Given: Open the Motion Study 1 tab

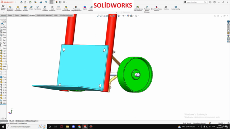Looking at the screenshot, I should (x=31, y=121).
